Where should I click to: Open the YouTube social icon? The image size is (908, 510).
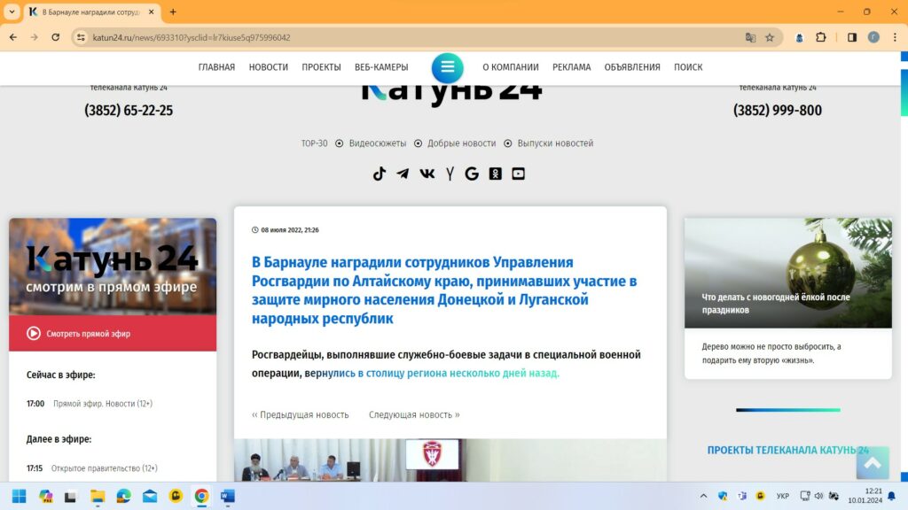(518, 174)
